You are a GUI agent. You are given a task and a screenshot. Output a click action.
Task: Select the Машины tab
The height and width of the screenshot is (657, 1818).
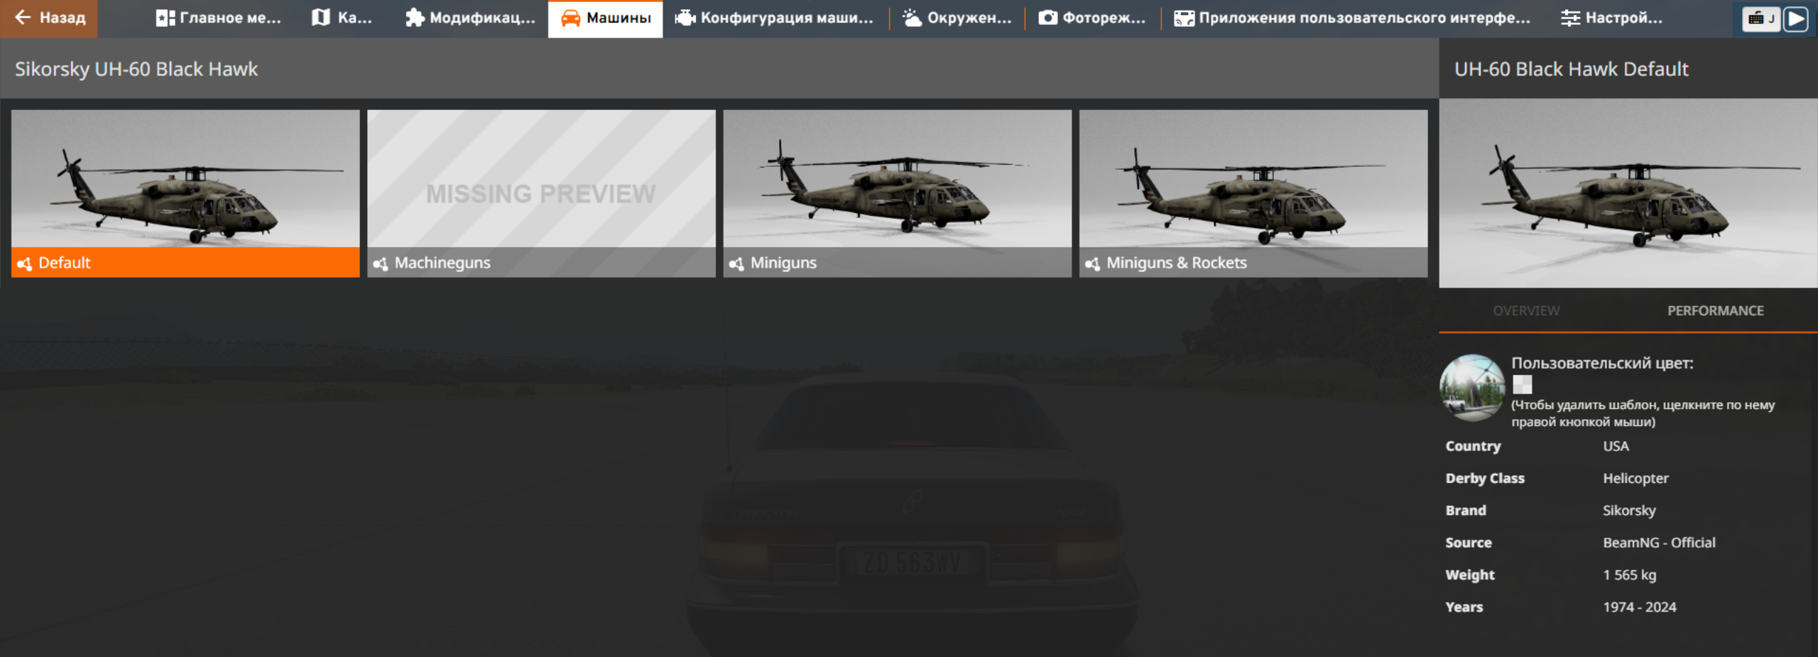tap(605, 18)
